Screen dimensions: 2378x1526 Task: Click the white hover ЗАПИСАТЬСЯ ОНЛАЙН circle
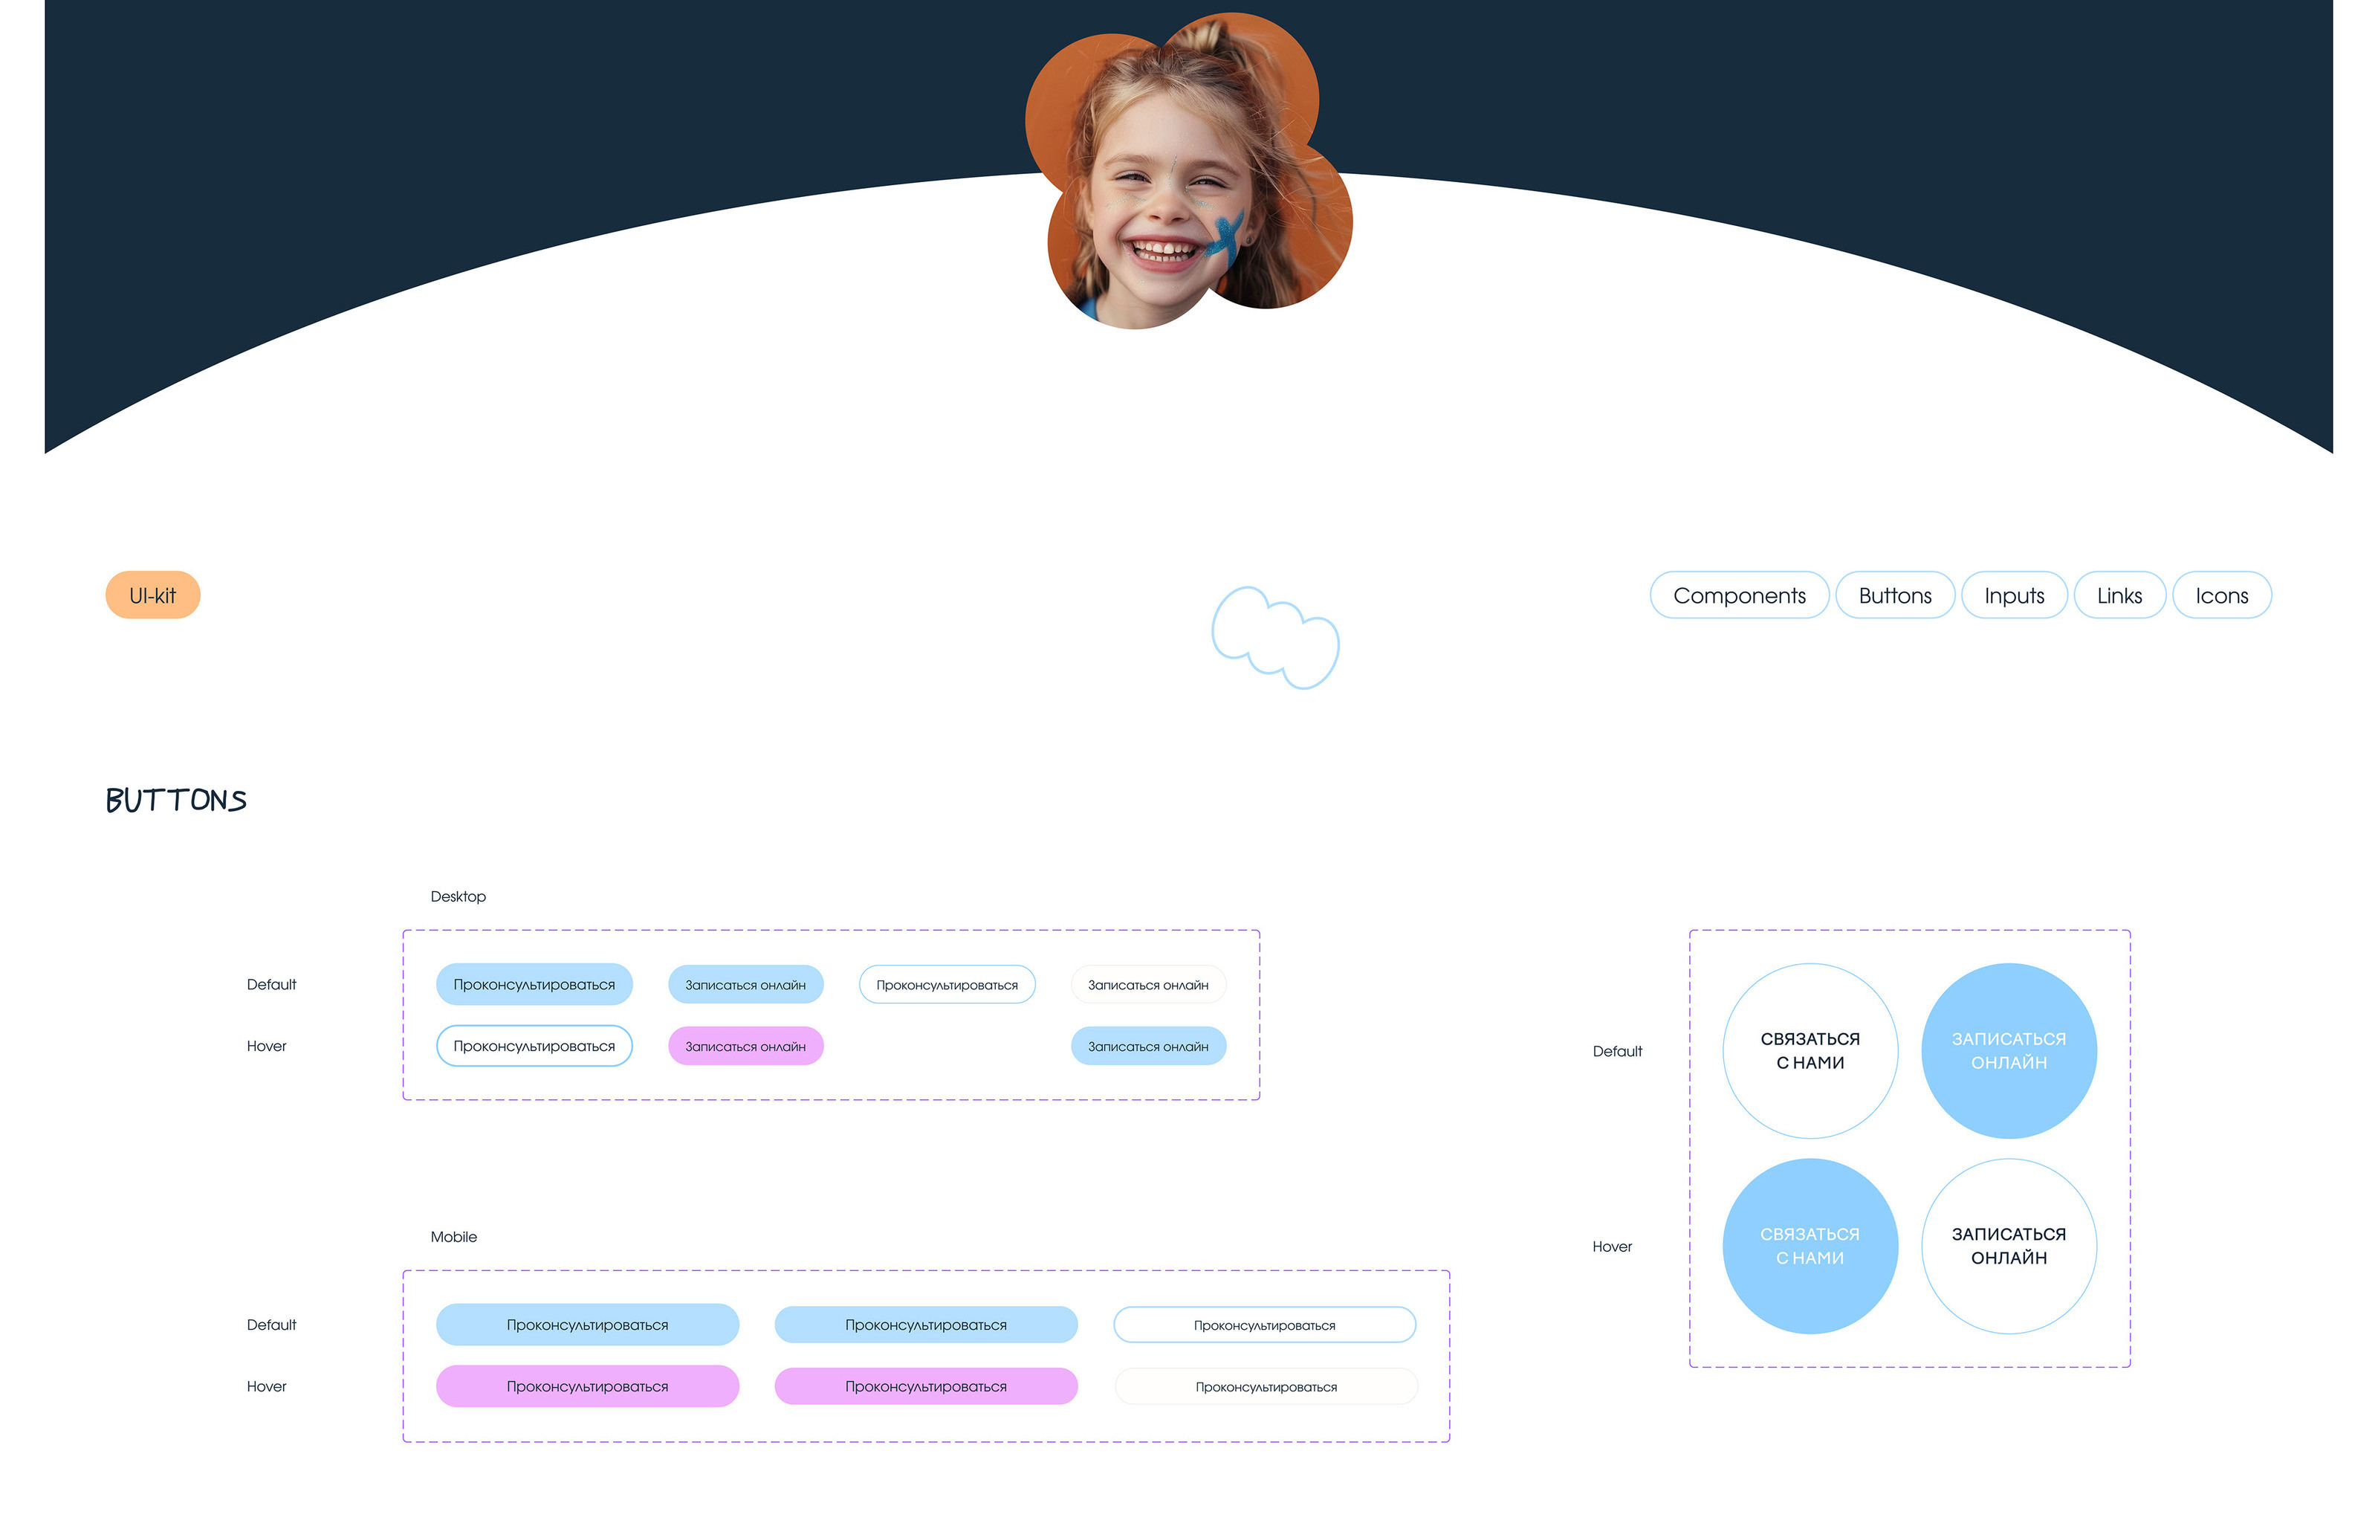point(2008,1246)
